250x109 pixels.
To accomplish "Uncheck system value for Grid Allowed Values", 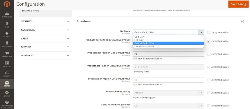I will pyautogui.click(x=209, y=41).
